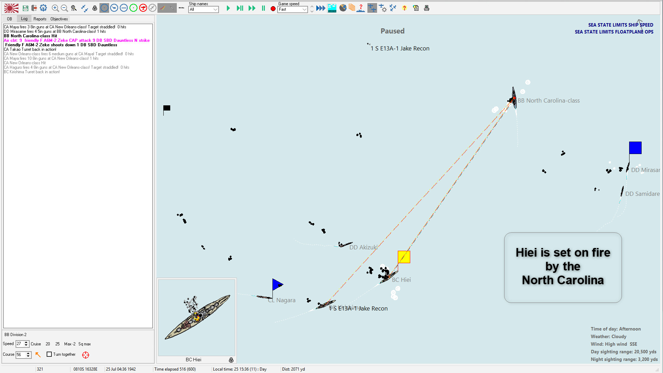This screenshot has height=373, width=663.
Task: Toggle the green range circle display
Action: pyautogui.click(x=133, y=8)
